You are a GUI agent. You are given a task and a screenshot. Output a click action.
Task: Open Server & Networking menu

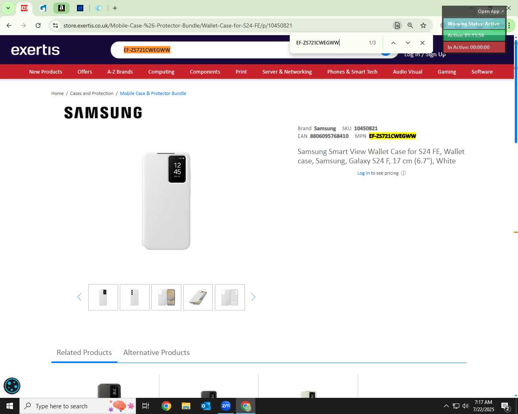(287, 72)
